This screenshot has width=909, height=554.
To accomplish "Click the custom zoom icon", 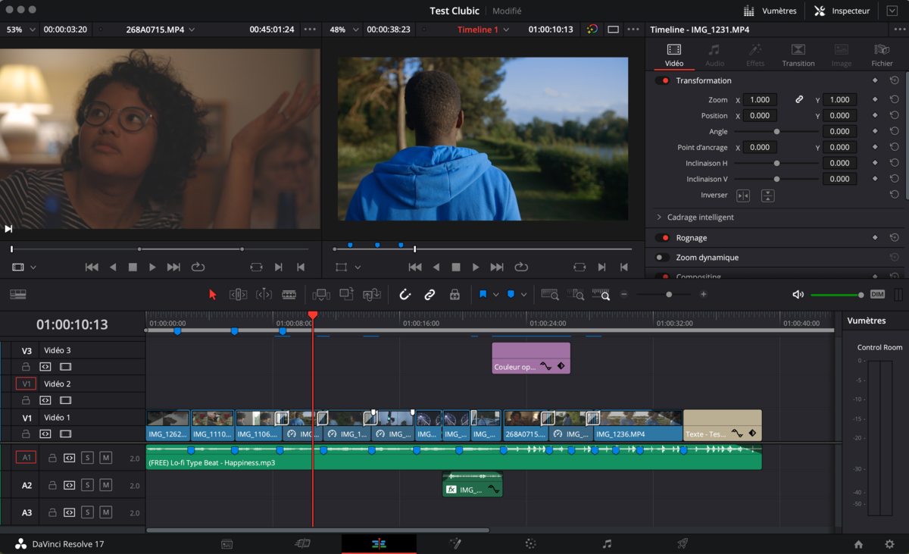I will pos(601,295).
